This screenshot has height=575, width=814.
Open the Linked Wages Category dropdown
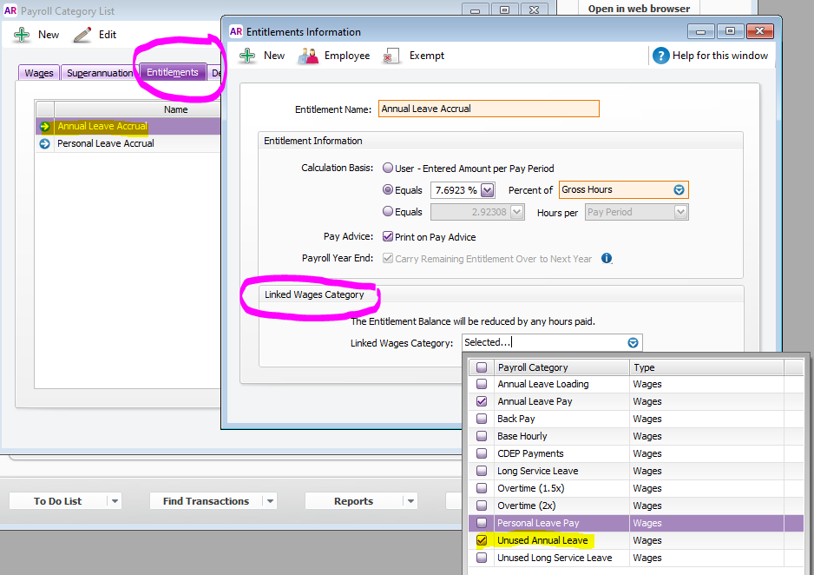coord(633,343)
